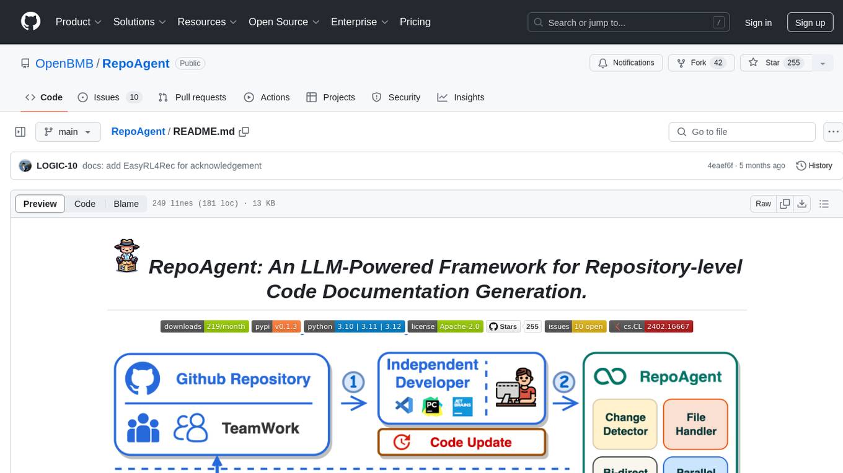
Task: Open the document outline icon
Action: [x=824, y=204]
